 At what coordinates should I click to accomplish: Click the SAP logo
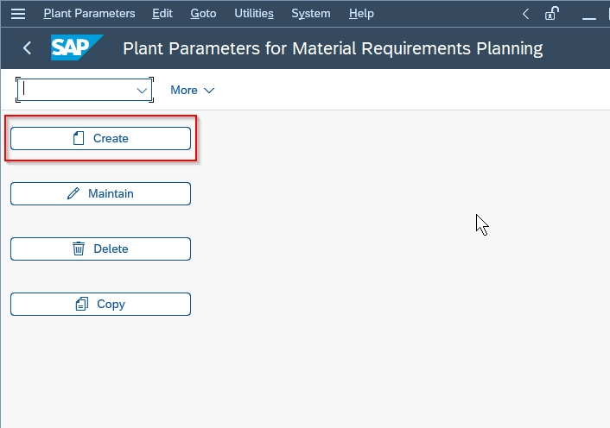[77, 47]
